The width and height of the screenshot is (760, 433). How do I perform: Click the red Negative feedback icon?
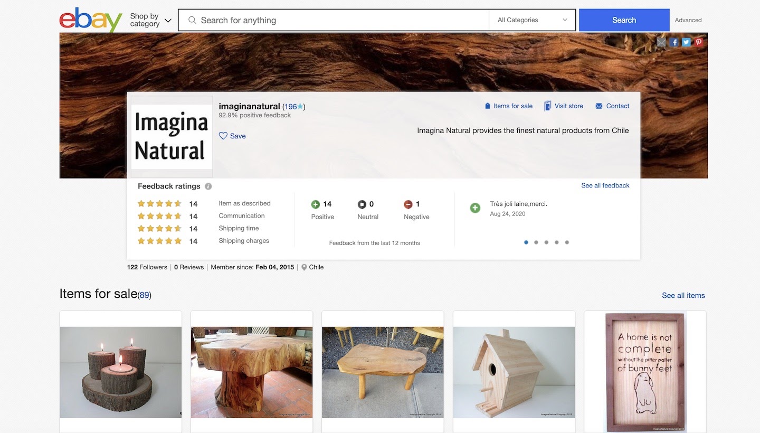(x=408, y=204)
